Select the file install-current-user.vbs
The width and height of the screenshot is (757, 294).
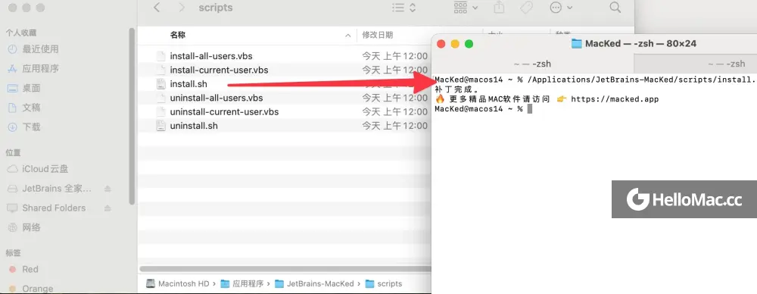click(219, 70)
